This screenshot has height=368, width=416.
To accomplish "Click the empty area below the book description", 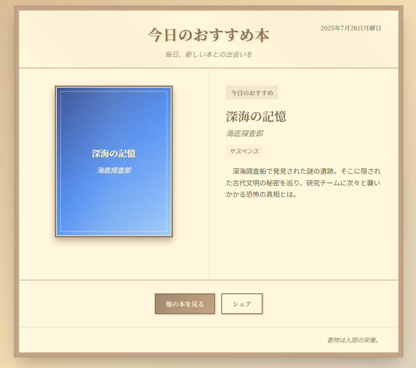I will [303, 240].
